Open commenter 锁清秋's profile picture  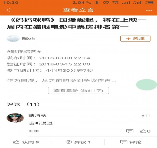[x=15, y=118]
